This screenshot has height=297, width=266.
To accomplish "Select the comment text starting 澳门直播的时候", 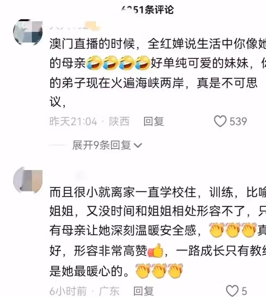I will coord(158,72).
